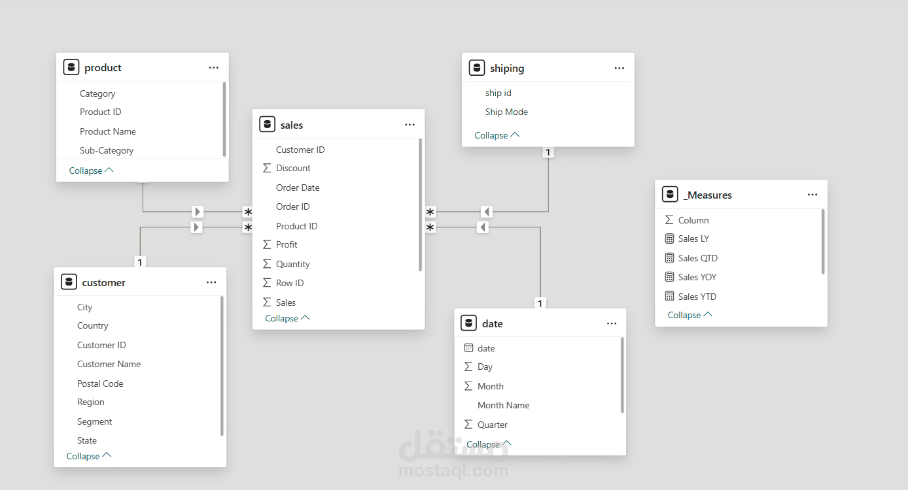Click the sales table database icon

(x=267, y=124)
